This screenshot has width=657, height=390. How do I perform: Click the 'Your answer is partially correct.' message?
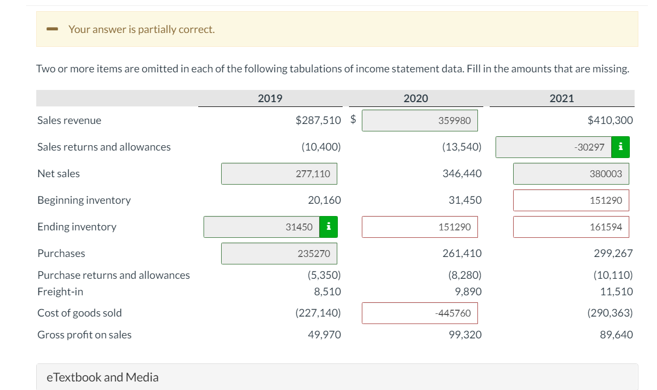142,29
